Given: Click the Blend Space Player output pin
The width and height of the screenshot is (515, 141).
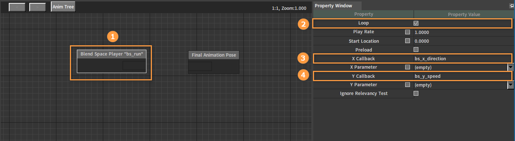Looking at the screenshot, I should [134, 66].
